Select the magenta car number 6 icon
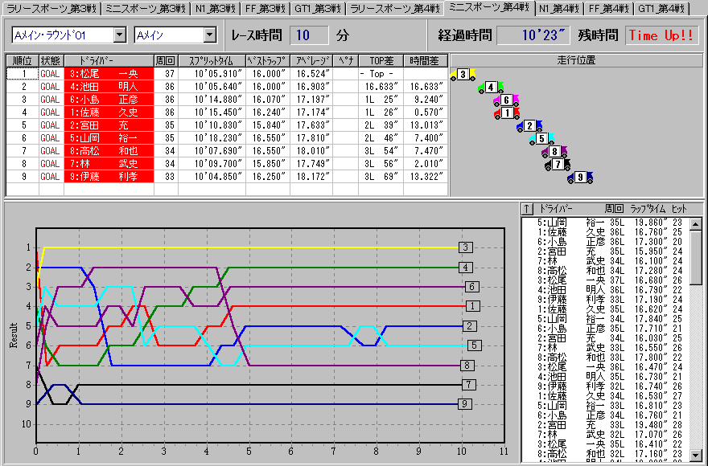708x466 pixels. click(505, 100)
